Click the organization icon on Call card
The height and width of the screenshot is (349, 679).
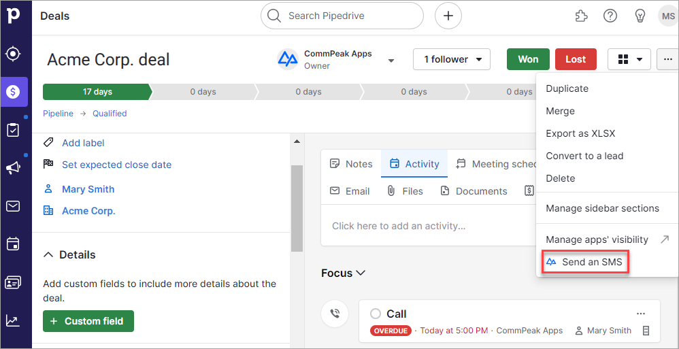(646, 331)
